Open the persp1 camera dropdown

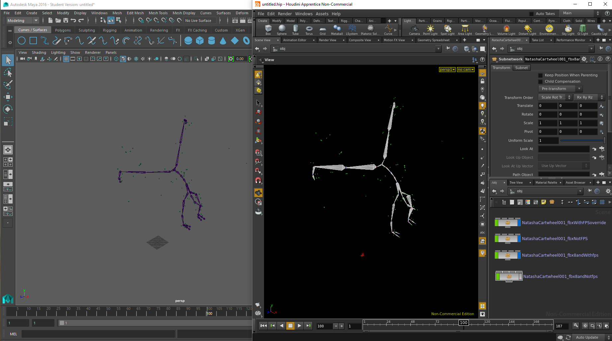447,70
